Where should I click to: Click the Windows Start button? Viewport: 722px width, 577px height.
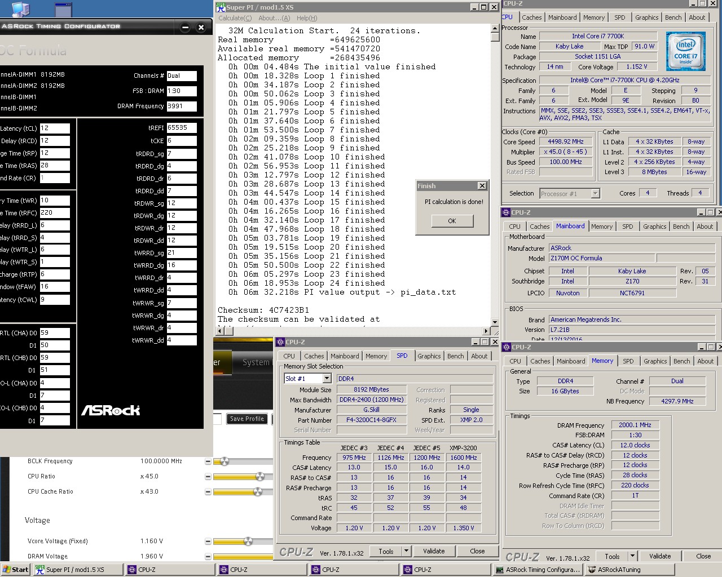[15, 570]
